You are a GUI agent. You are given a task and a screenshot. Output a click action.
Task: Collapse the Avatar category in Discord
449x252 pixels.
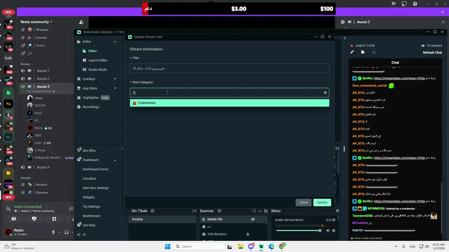pyautogui.click(x=27, y=178)
